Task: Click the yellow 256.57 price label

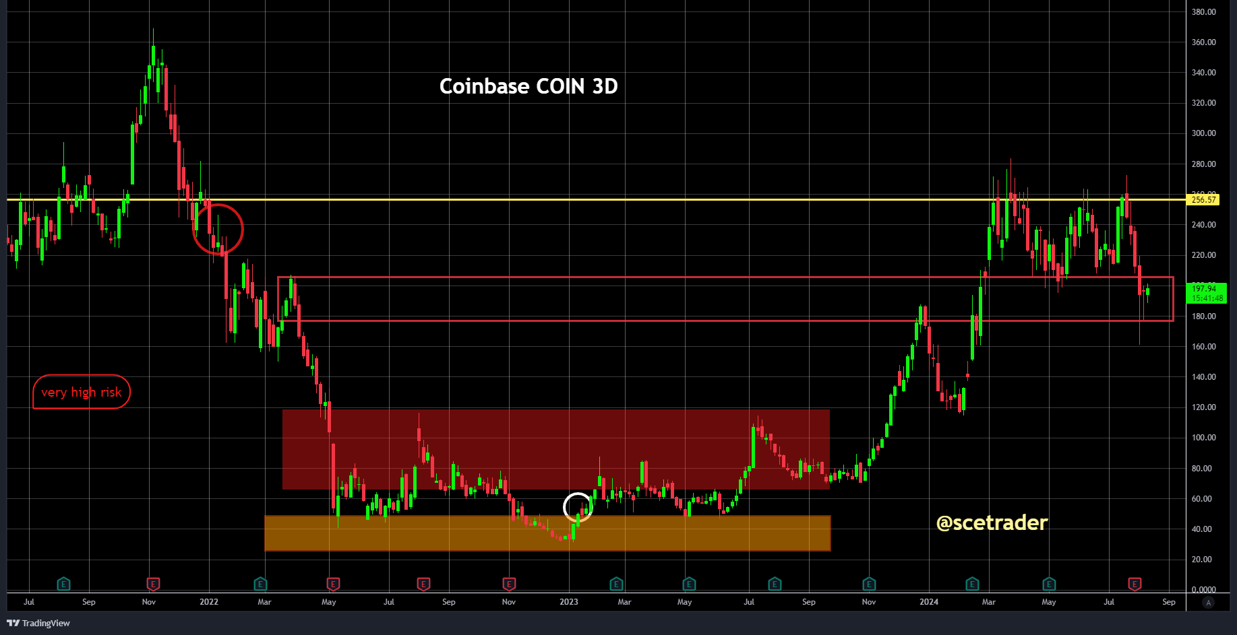Action: pyautogui.click(x=1203, y=199)
